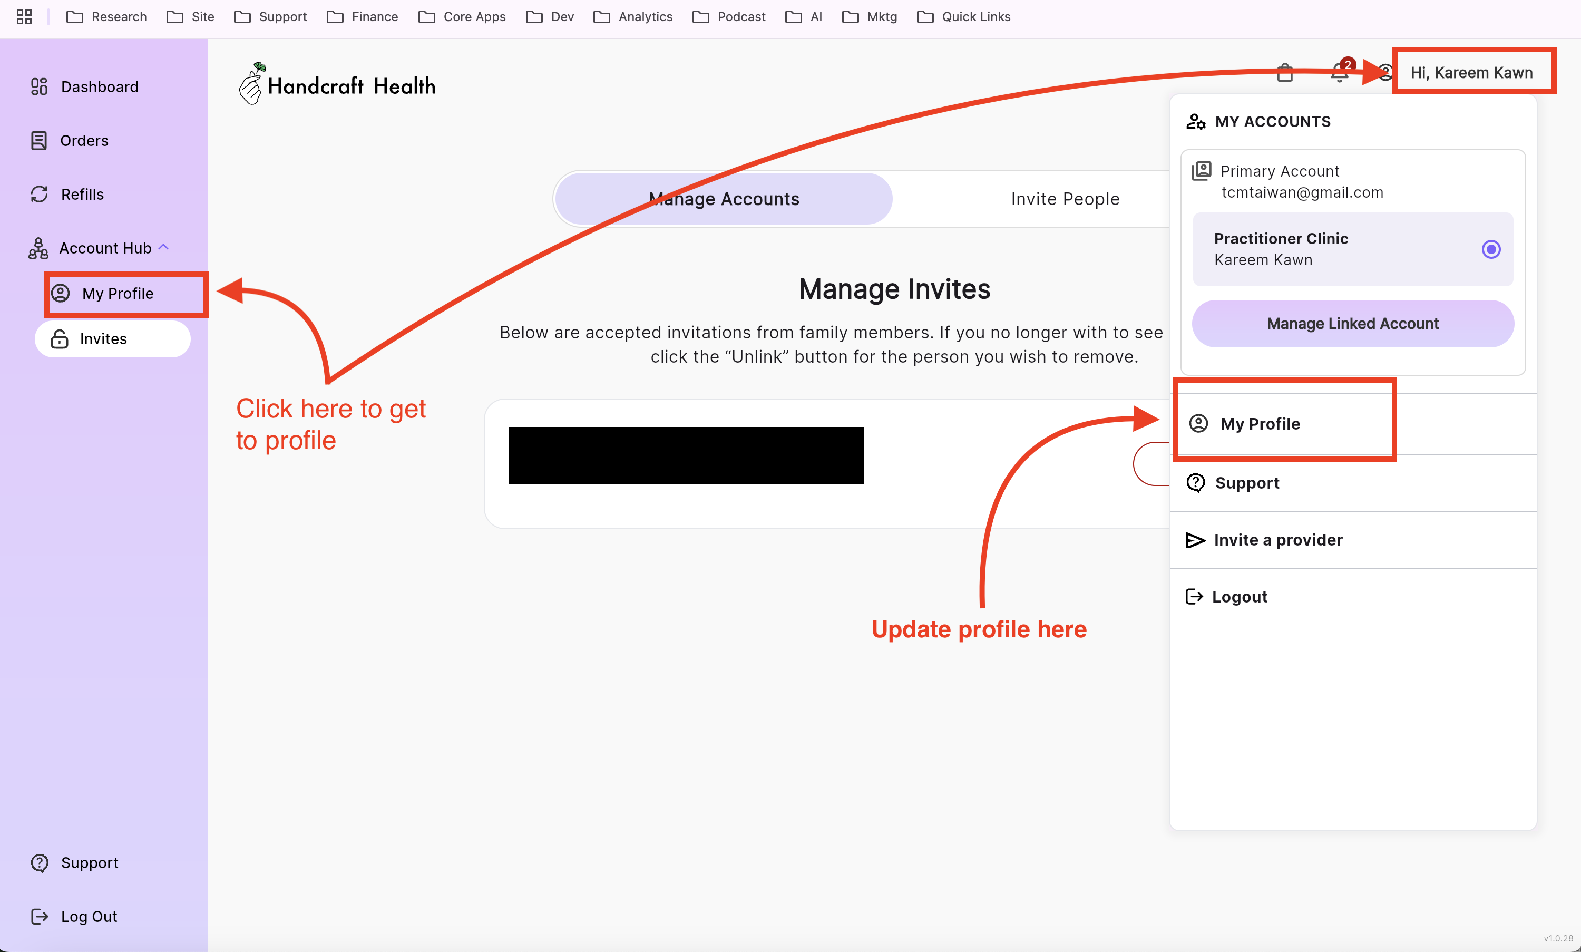This screenshot has height=952, width=1581.
Task: Click the Refills sidebar icon
Action: 39,194
